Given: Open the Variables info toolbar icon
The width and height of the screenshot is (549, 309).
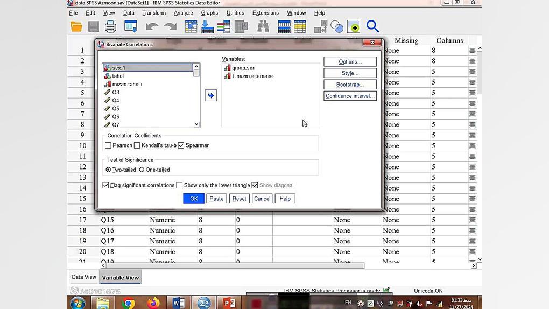Looking at the screenshot, I should pos(223,26).
